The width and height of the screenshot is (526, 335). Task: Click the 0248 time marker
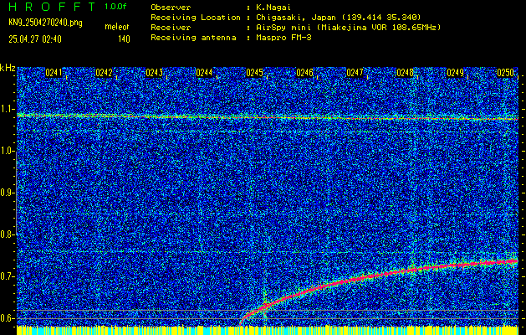(405, 73)
